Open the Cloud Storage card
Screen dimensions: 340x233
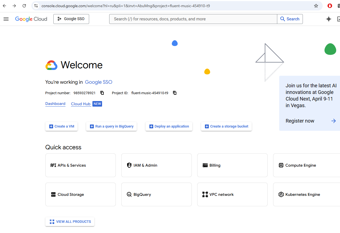tap(81, 194)
